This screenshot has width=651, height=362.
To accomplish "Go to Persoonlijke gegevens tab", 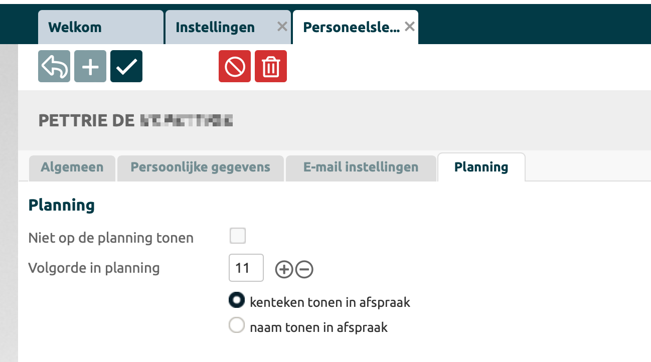I will tap(200, 167).
